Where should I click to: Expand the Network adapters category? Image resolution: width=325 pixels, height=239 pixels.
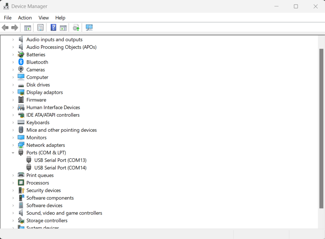pyautogui.click(x=13, y=145)
